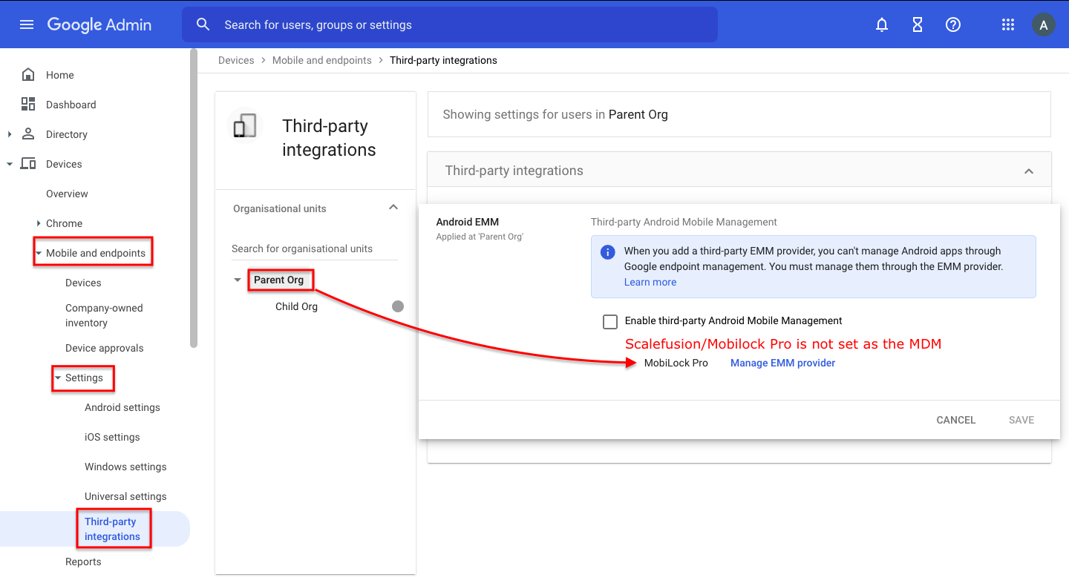Expand the Directory section arrow
The width and height of the screenshot is (1069, 586).
tap(10, 134)
